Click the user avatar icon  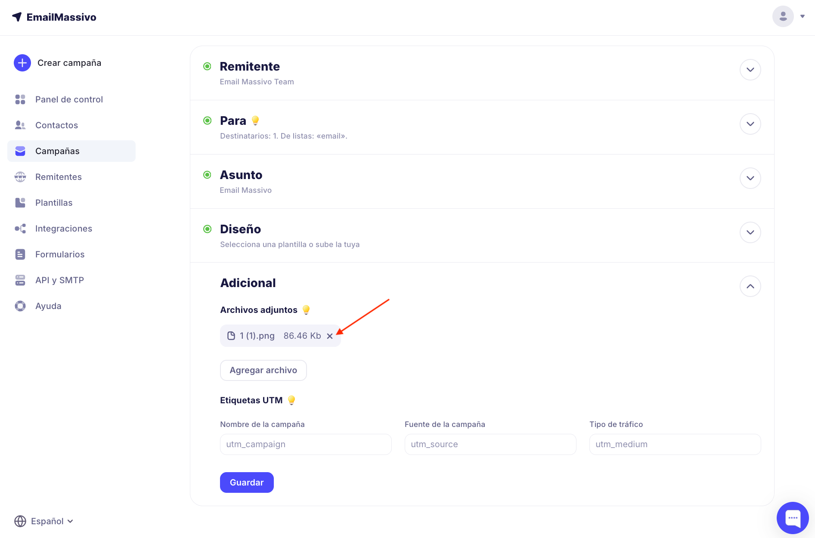pyautogui.click(x=783, y=17)
